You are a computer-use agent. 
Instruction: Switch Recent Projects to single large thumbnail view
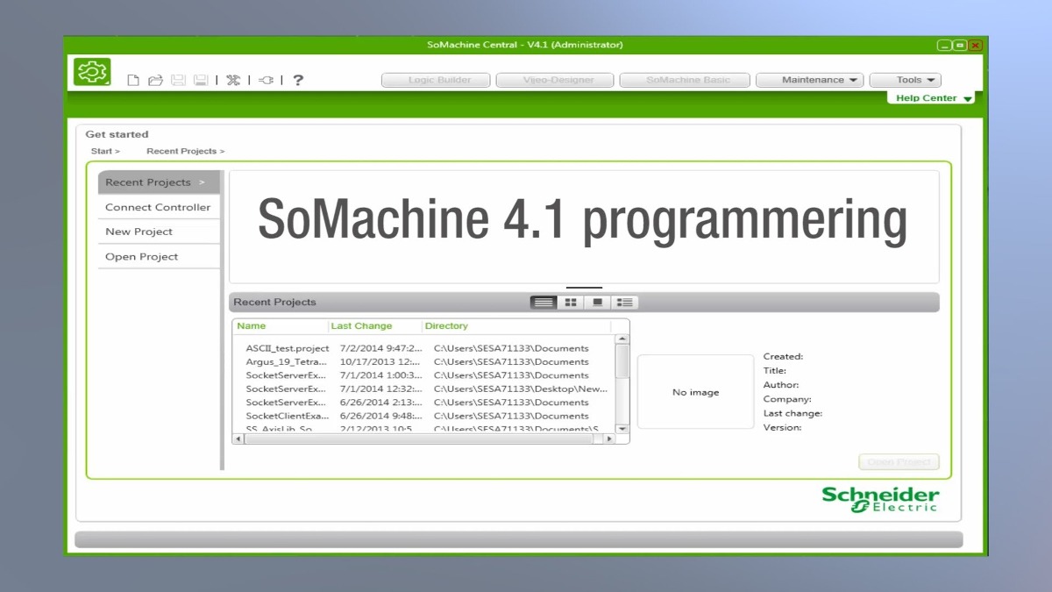tap(598, 303)
